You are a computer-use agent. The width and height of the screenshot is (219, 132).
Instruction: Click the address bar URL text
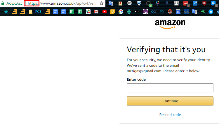pos(67,3)
